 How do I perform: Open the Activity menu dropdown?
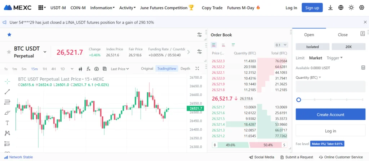(x=127, y=8)
